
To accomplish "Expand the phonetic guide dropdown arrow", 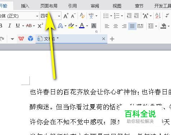I will click(96, 16).
